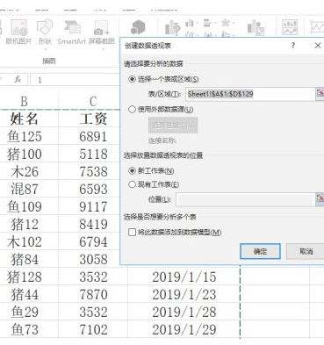This screenshot has width=324, height=345.
Task: Click the 姓名 header cell
Action: pos(25,119)
